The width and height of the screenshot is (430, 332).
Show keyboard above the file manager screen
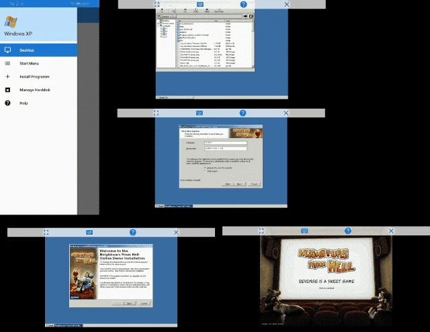click(x=200, y=5)
